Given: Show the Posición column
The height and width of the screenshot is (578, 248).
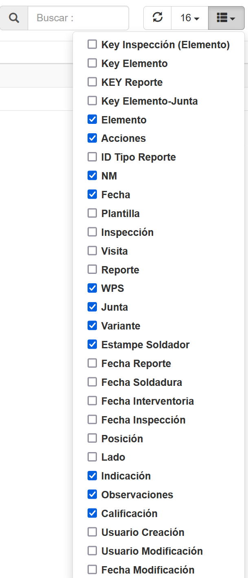Looking at the screenshot, I should (x=92, y=439).
